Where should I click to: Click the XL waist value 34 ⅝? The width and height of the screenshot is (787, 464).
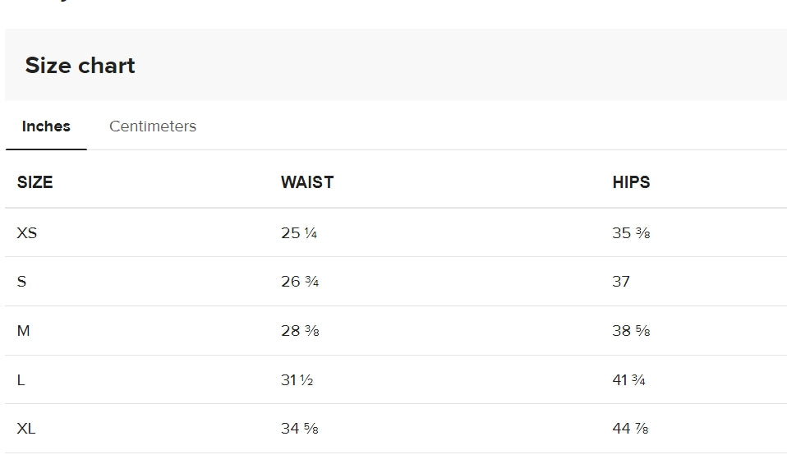(300, 429)
